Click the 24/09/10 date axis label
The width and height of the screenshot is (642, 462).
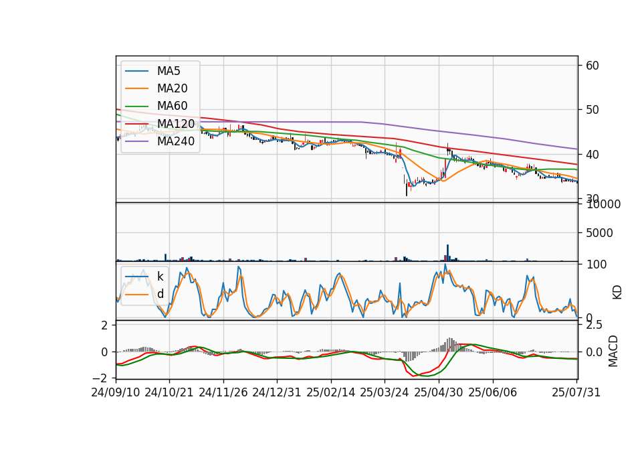pyautogui.click(x=116, y=392)
